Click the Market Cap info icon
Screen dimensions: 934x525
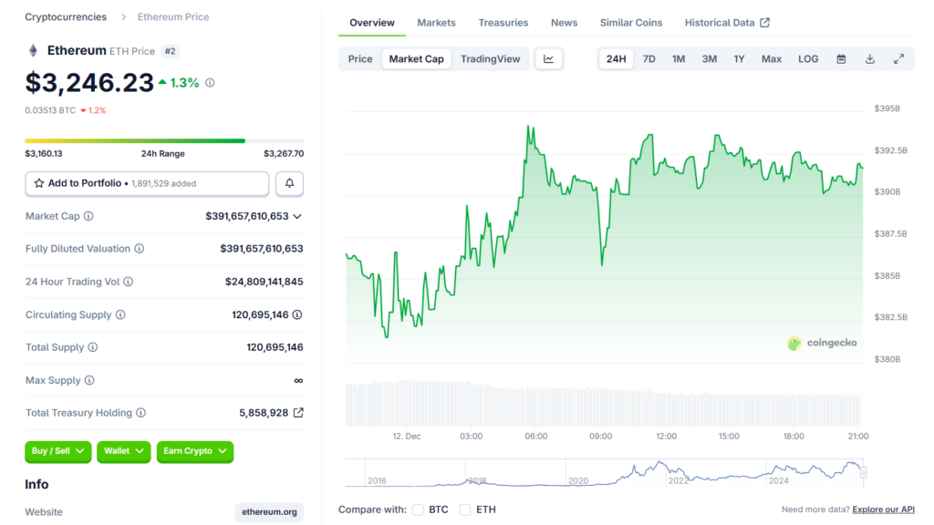tap(88, 217)
